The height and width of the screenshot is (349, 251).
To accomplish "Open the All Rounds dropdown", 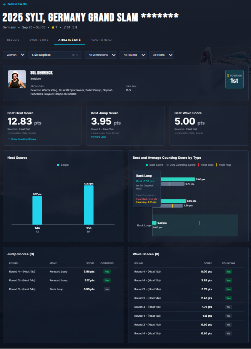I will 133,55.
